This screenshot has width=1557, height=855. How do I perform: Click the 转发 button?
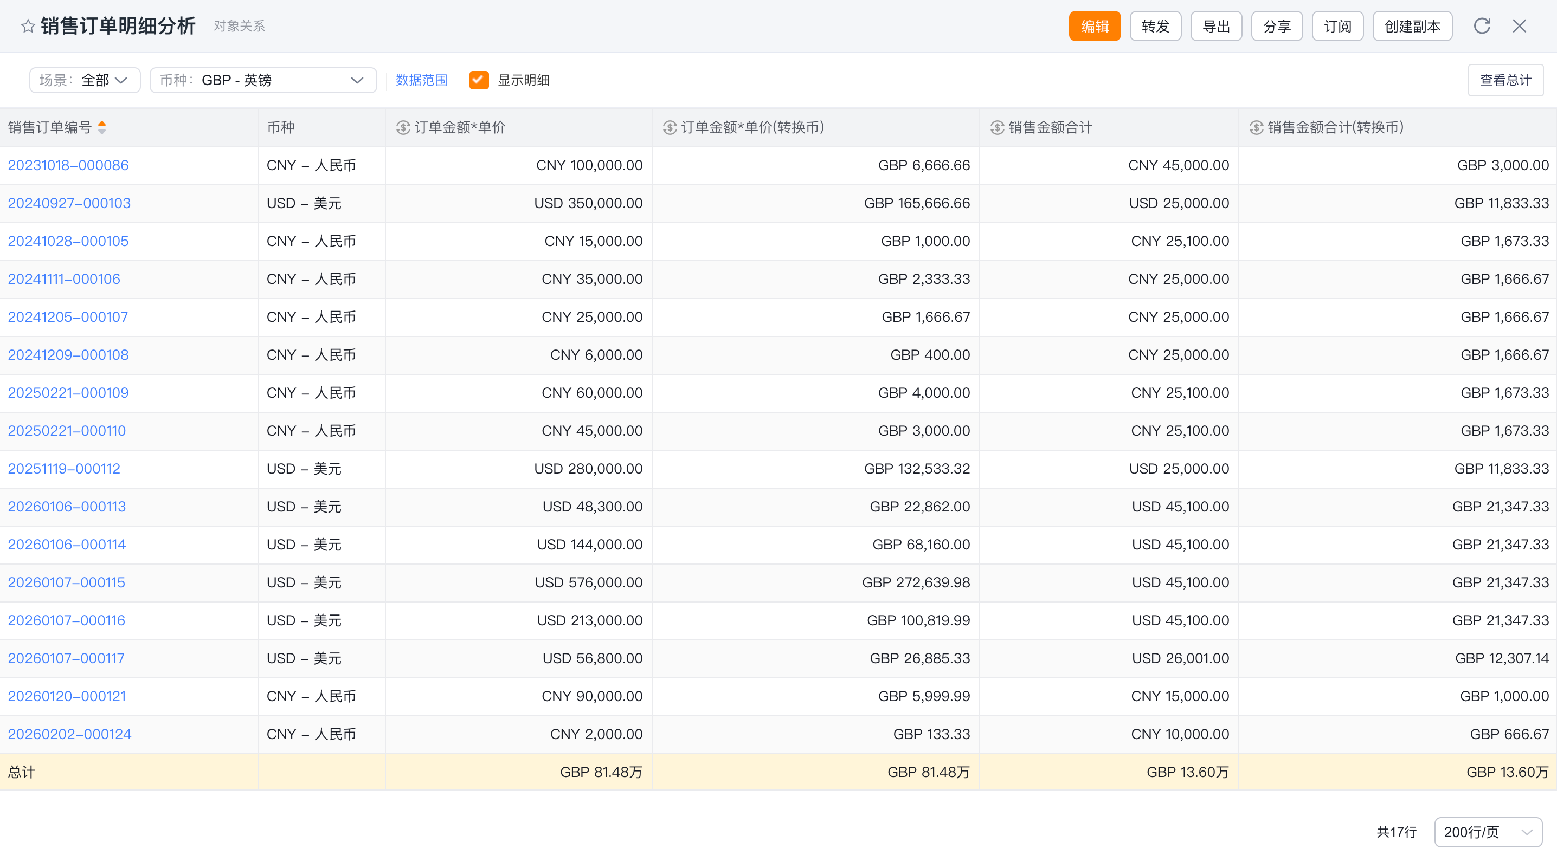click(1156, 26)
